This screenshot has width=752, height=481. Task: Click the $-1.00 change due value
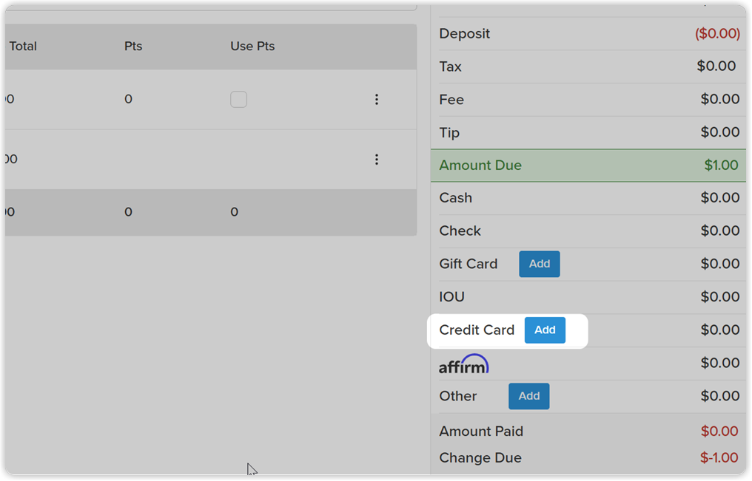(719, 457)
